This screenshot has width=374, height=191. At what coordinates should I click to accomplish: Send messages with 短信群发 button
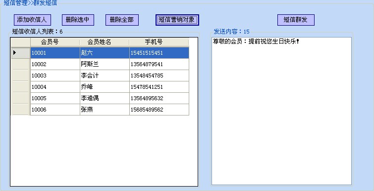click(296, 20)
